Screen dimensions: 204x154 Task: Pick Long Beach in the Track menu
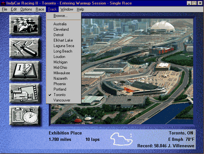click(x=63, y=51)
